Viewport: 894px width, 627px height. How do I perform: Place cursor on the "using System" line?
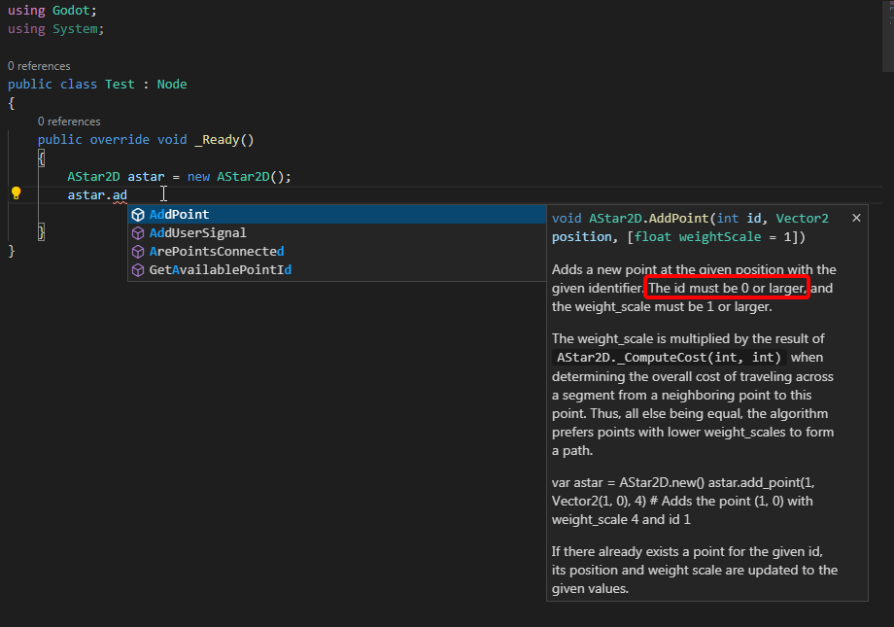[55, 28]
